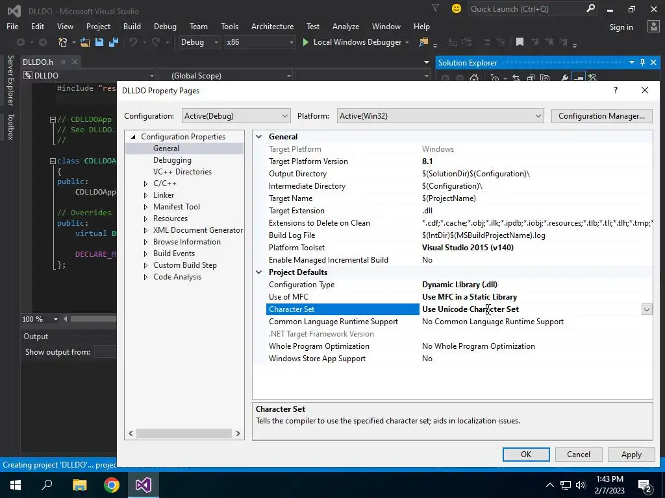
Task: Click the Save All toolbar icon
Action: click(114, 42)
